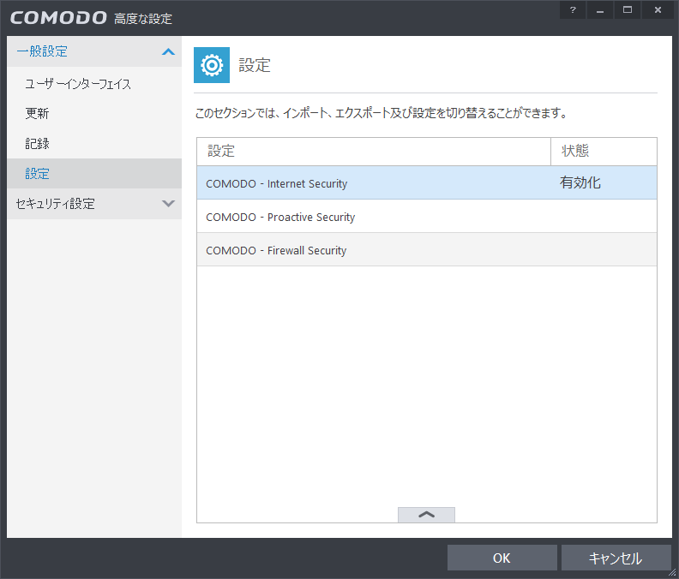
Task: Click the 一般設定 section header
Action: coord(94,51)
